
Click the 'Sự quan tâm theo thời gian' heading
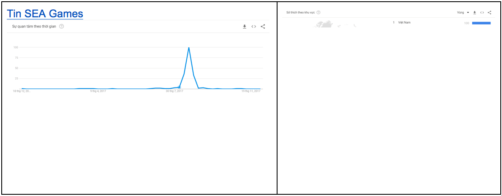point(34,26)
